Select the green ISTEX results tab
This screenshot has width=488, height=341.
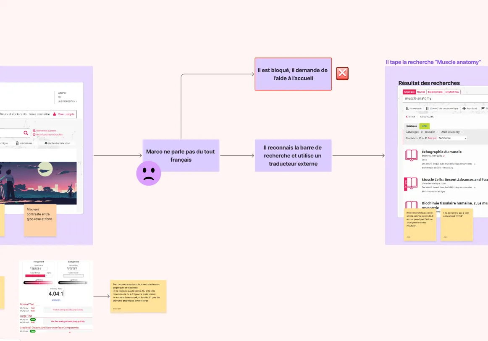tap(425, 126)
